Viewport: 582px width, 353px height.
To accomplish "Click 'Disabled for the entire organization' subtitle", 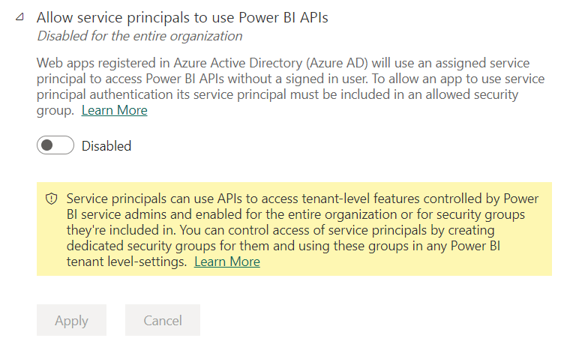I will [139, 35].
